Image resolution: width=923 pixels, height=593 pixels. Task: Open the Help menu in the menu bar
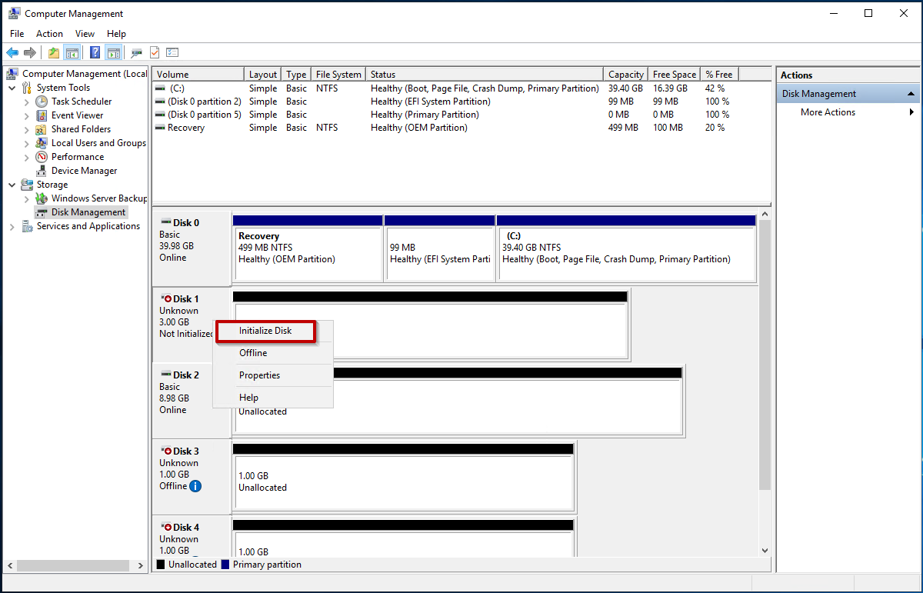point(116,34)
